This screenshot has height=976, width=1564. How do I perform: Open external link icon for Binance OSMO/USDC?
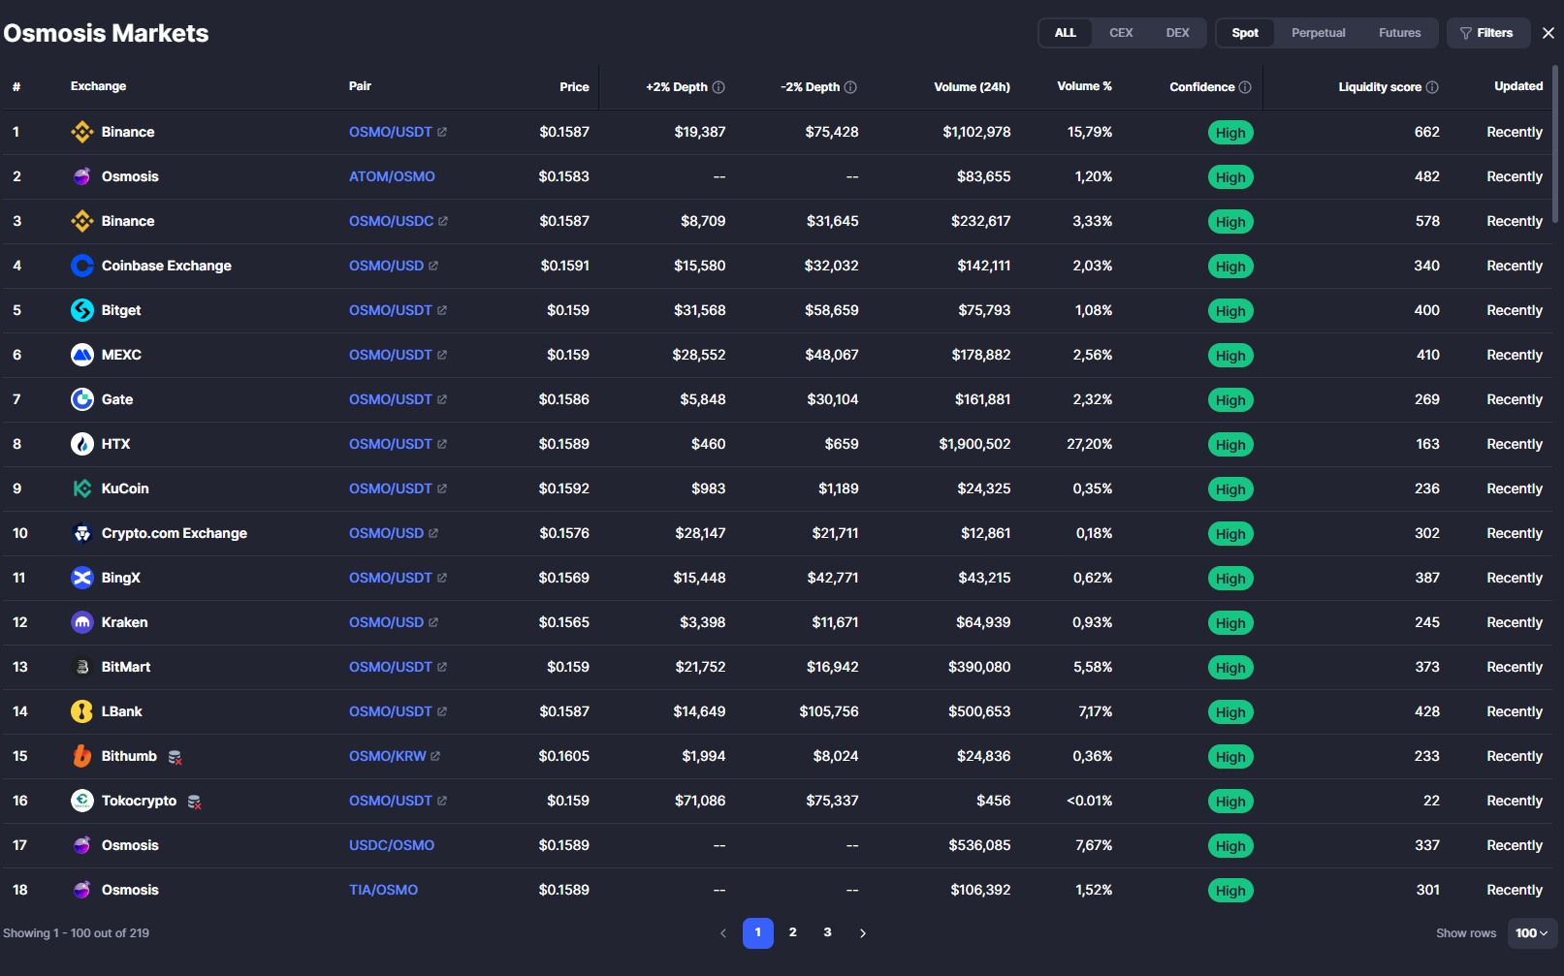tap(443, 221)
